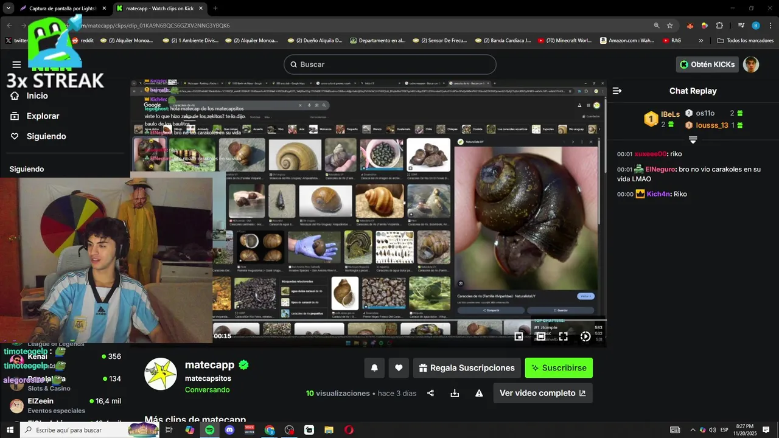Open the page zoom indicator
The width and height of the screenshot is (779, 438).
click(657, 26)
